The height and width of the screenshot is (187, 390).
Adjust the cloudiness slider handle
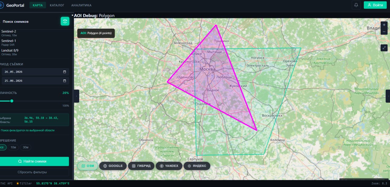pyautogui.click(x=12, y=101)
